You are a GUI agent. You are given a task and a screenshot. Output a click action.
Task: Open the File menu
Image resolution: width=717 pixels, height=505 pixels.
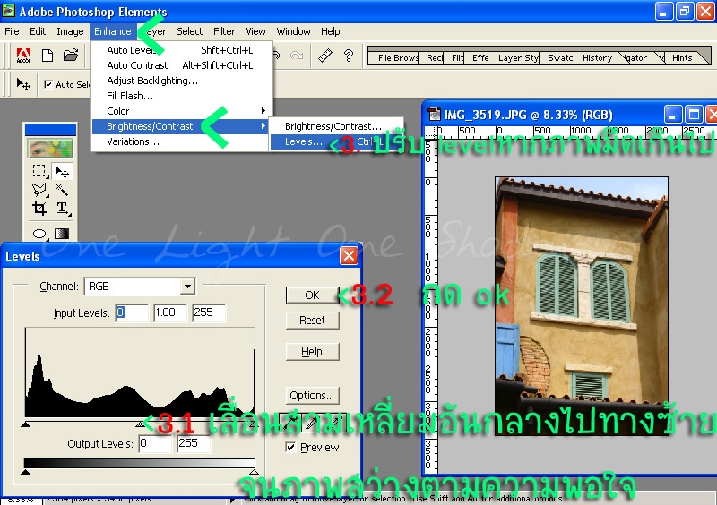pos(12,31)
